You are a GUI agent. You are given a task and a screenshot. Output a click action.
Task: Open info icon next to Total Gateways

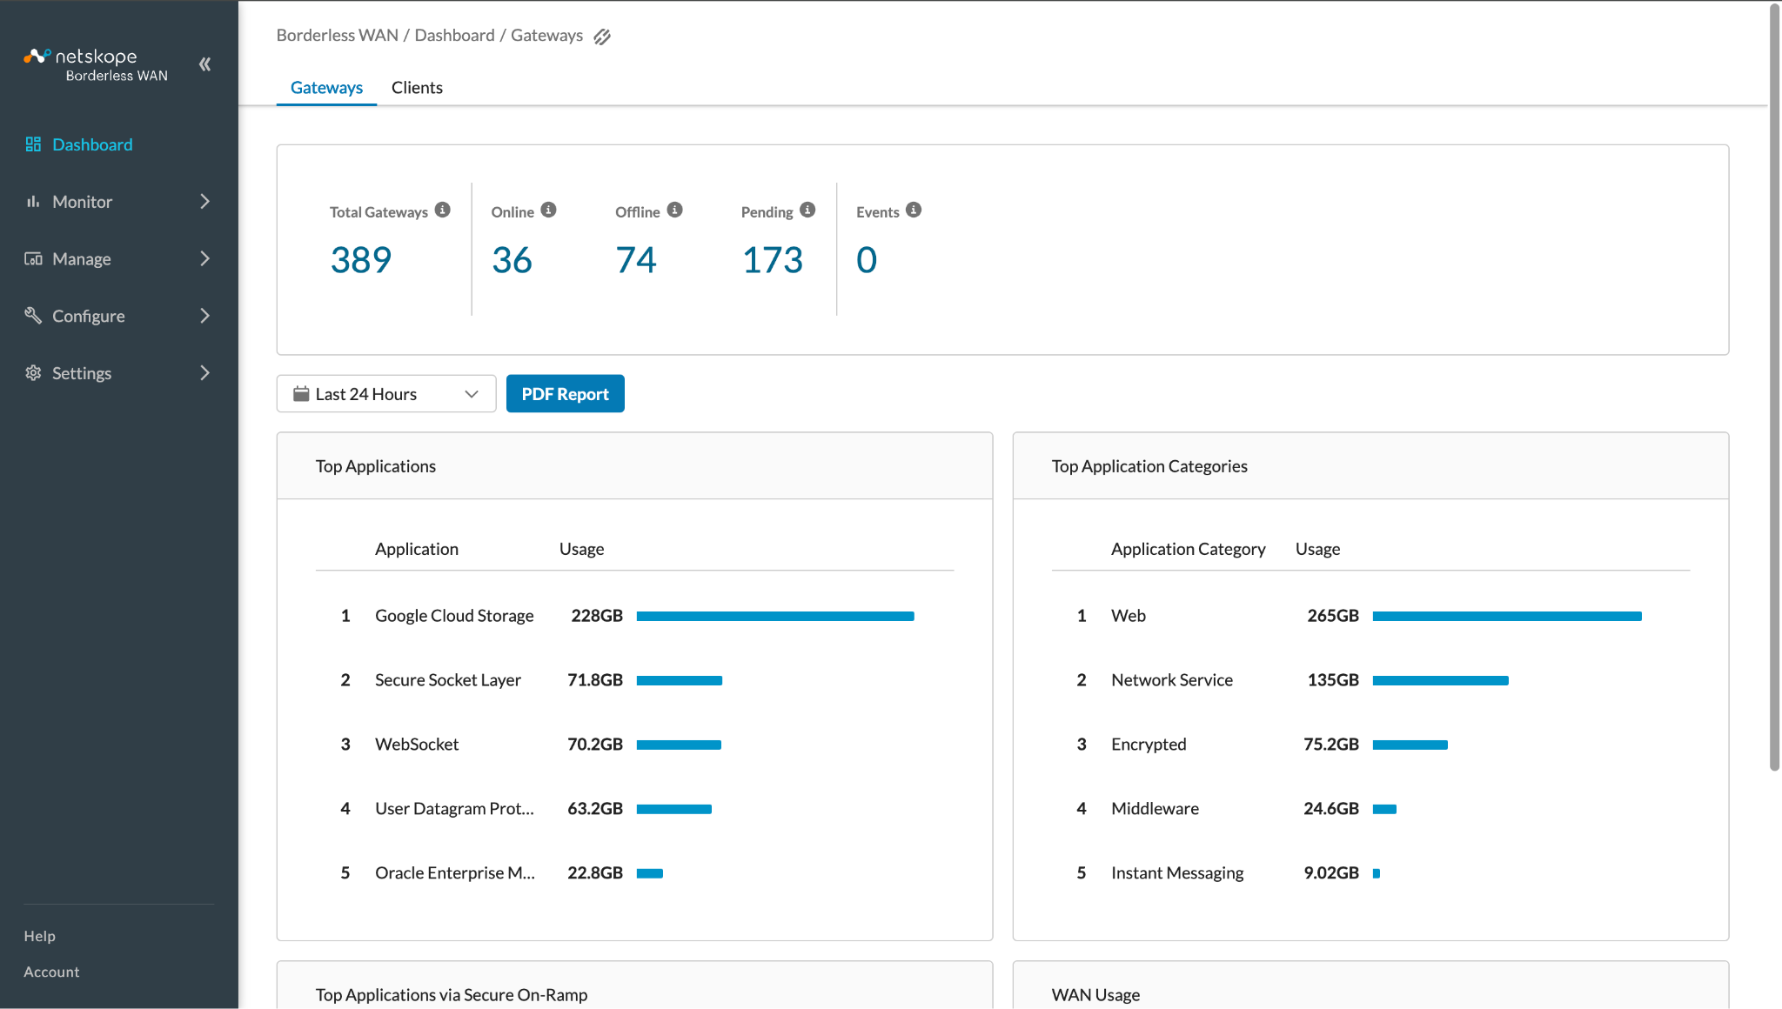(443, 210)
